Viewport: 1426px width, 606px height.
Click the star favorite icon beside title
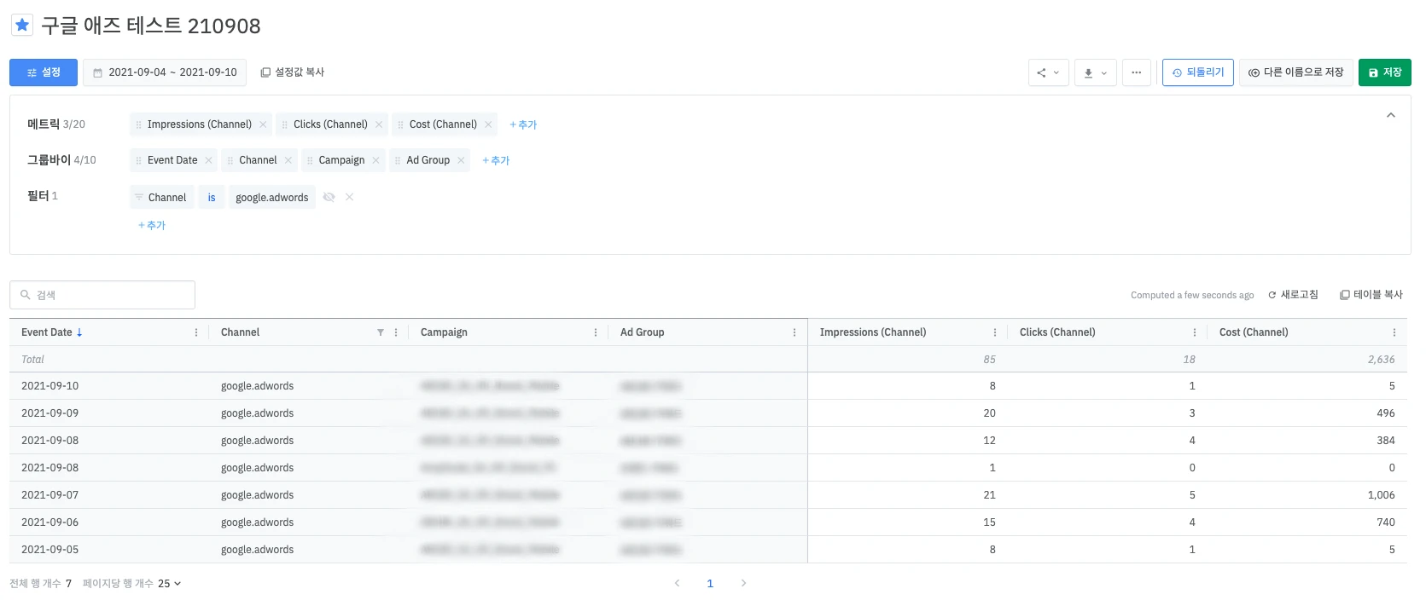click(x=22, y=25)
